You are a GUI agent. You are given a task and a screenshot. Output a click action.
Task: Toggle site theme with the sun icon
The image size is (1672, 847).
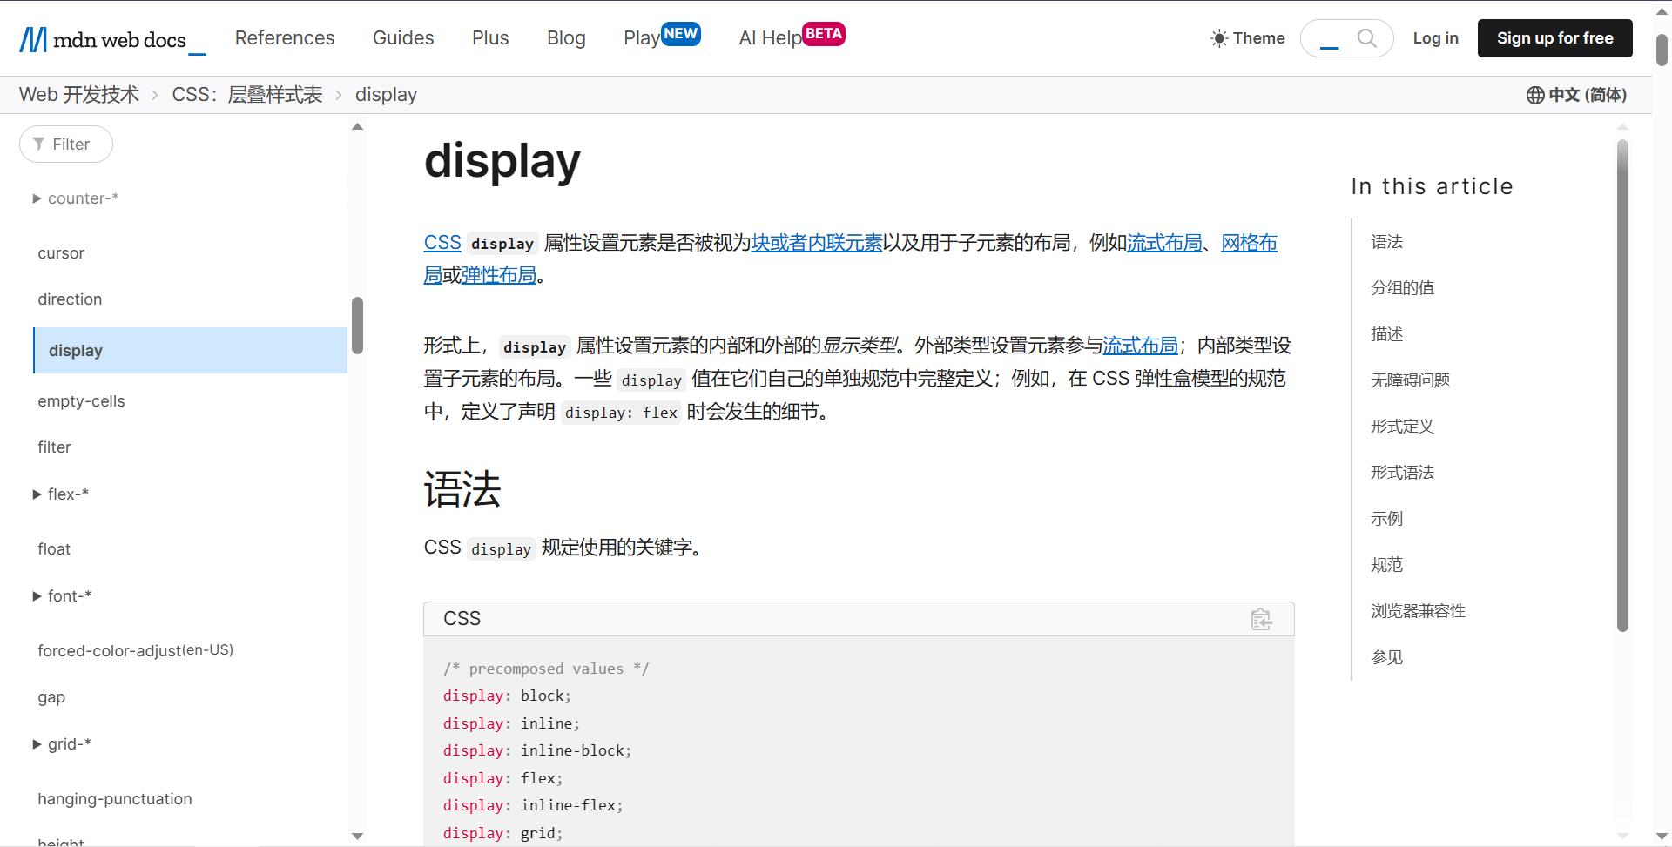coord(1217,37)
